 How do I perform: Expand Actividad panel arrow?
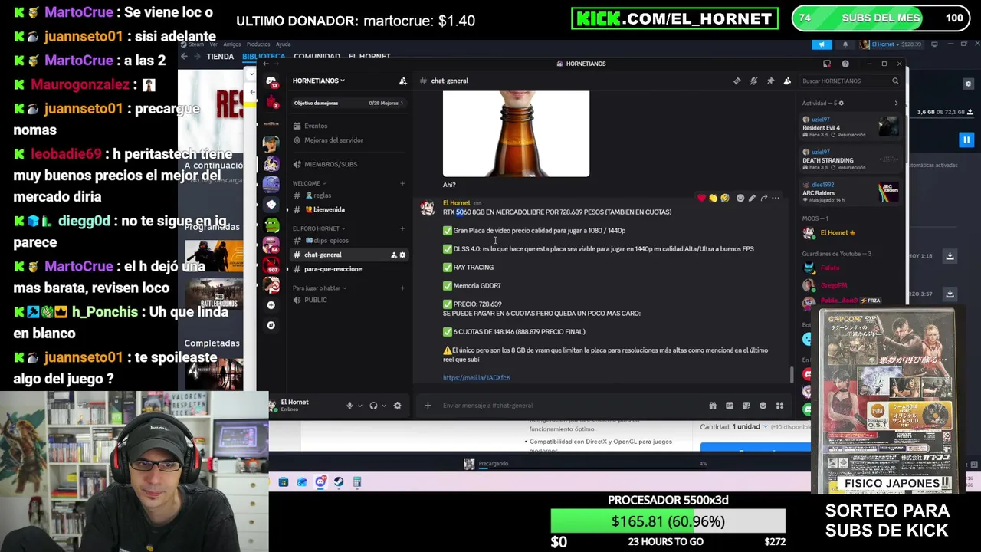coord(896,103)
